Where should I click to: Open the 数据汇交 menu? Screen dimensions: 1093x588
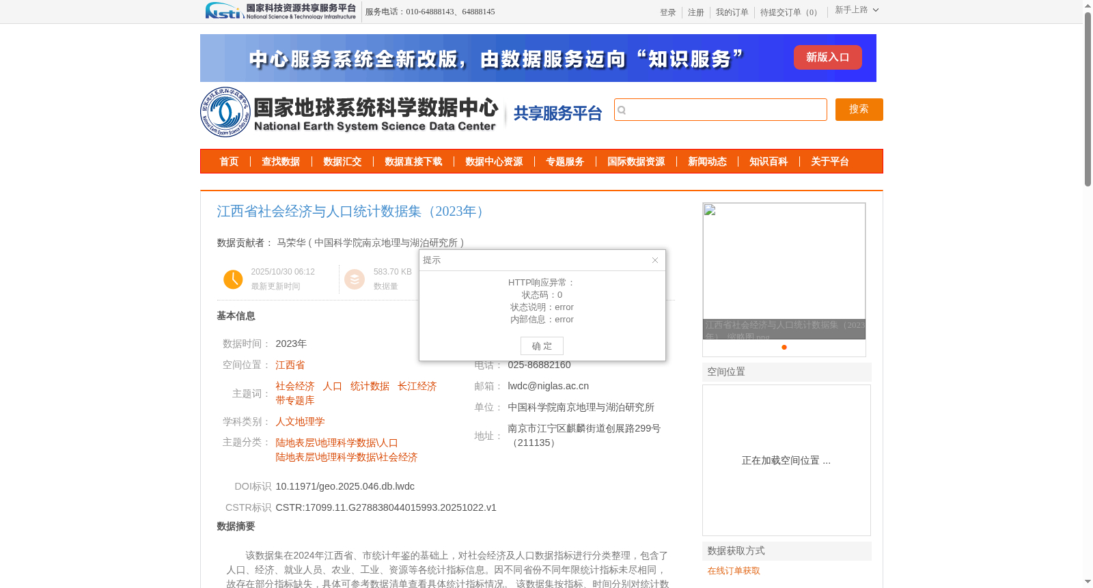[x=342, y=162]
